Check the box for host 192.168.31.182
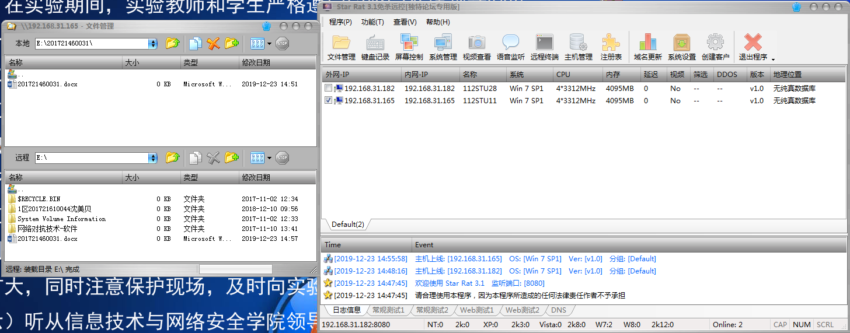This screenshot has width=850, height=333. click(x=329, y=88)
